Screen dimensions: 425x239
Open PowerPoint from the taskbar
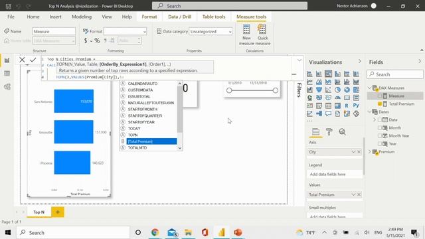click(238, 232)
